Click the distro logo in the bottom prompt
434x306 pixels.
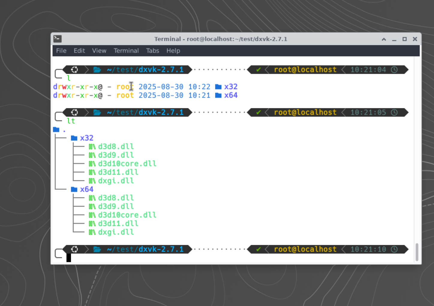pos(74,249)
